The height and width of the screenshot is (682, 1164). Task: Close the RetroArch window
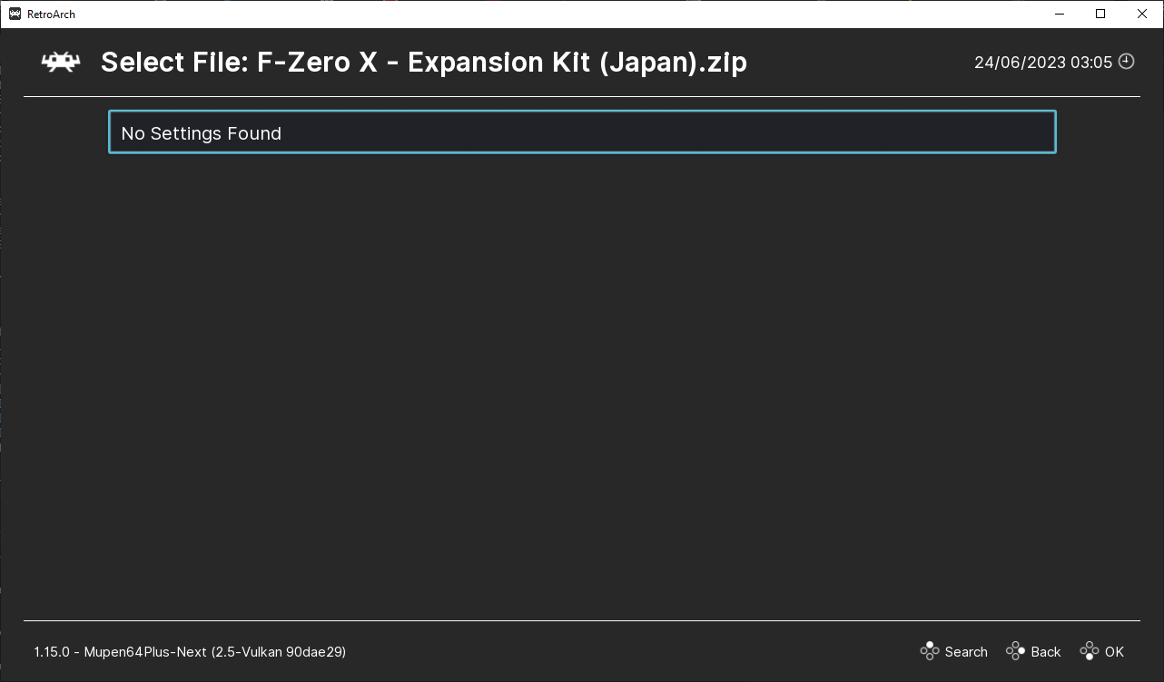(1141, 14)
